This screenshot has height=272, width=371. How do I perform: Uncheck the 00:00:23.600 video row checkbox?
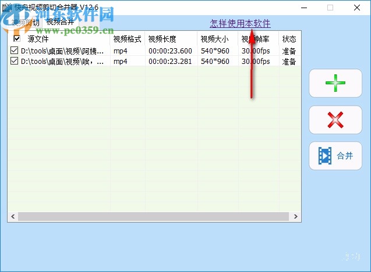tap(15, 51)
